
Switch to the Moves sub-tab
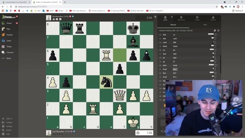173,25
